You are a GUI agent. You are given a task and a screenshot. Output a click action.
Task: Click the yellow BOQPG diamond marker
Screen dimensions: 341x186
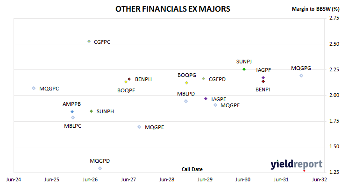[186, 83]
